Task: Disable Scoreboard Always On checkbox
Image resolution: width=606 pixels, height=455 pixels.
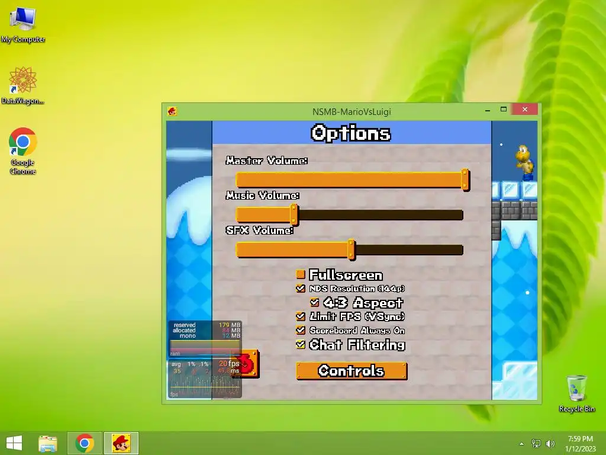Action: pyautogui.click(x=300, y=330)
